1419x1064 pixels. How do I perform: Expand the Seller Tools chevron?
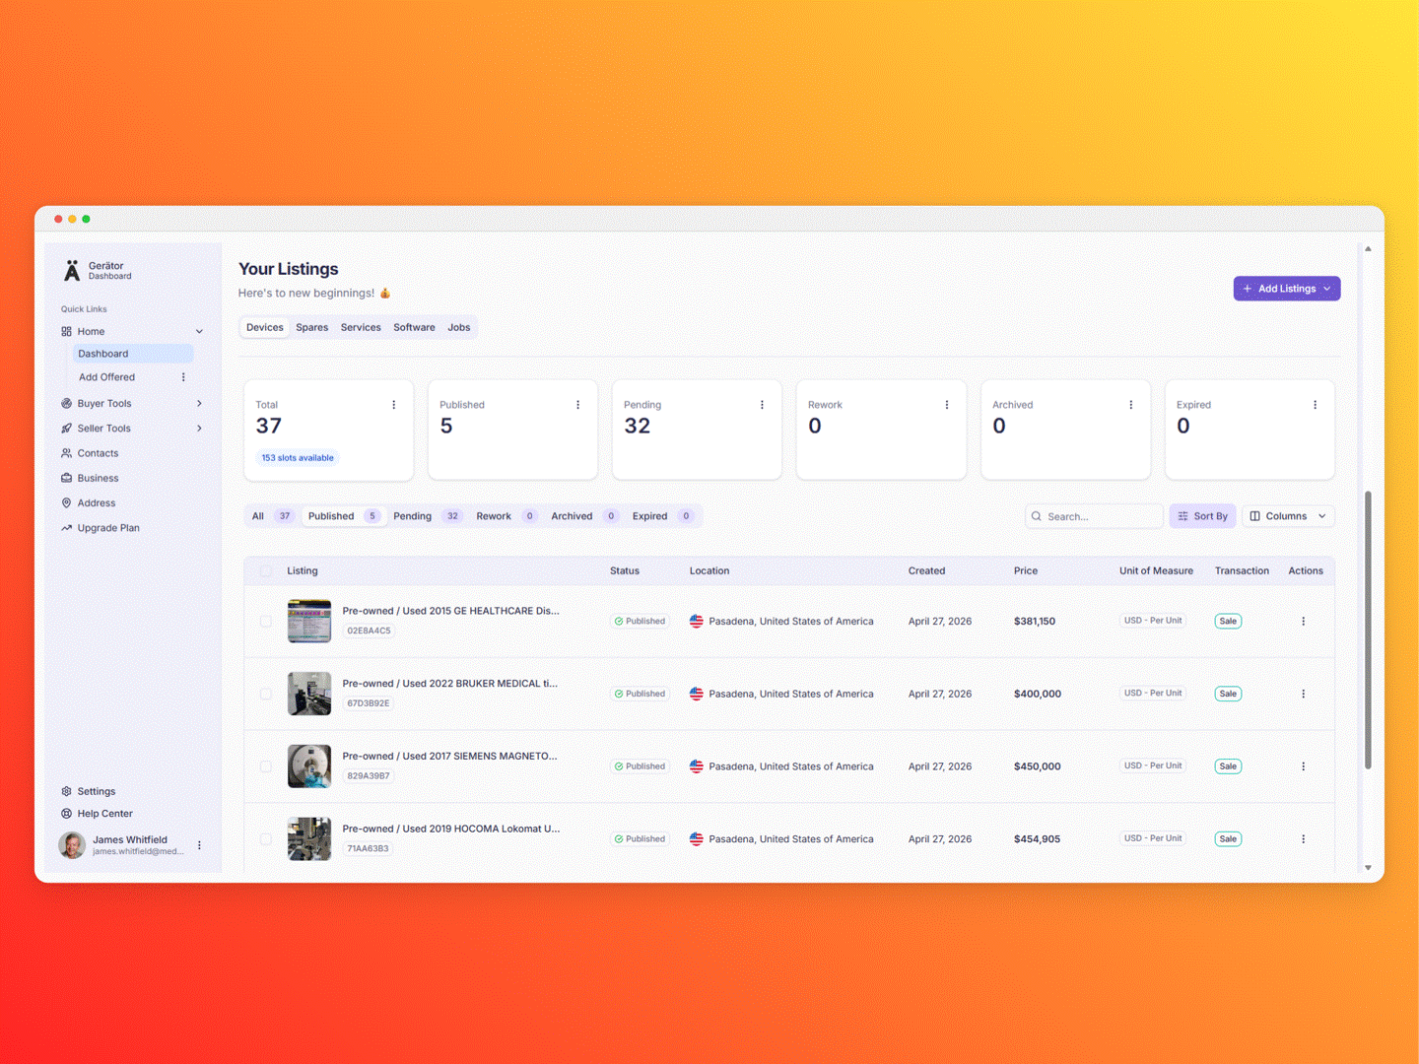pos(199,429)
